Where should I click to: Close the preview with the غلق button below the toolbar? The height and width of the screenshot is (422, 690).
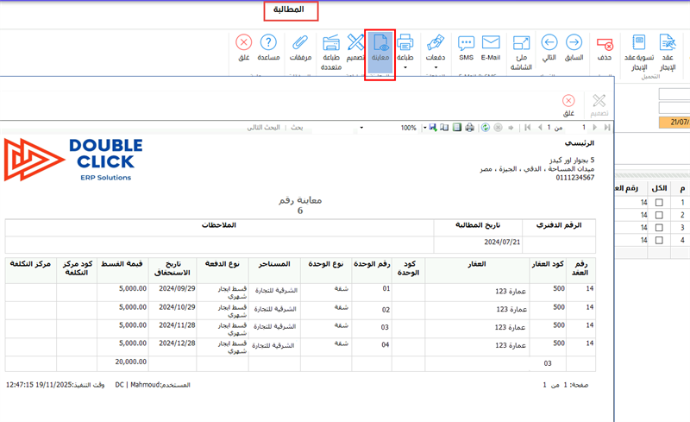click(568, 106)
